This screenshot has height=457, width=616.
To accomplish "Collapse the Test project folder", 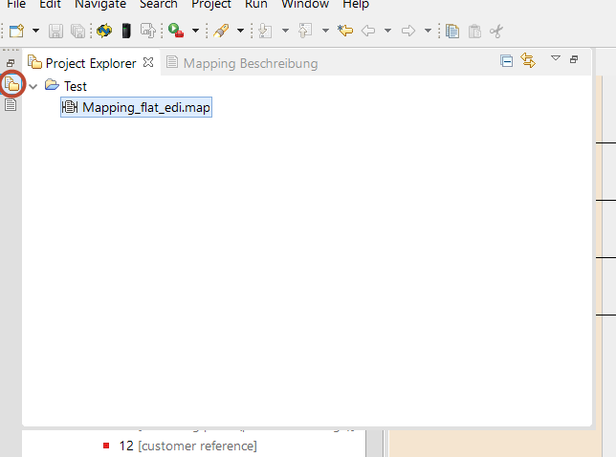I will tap(33, 86).
